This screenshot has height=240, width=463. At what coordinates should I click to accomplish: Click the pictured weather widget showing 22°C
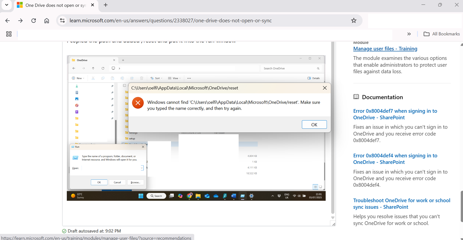point(78,196)
